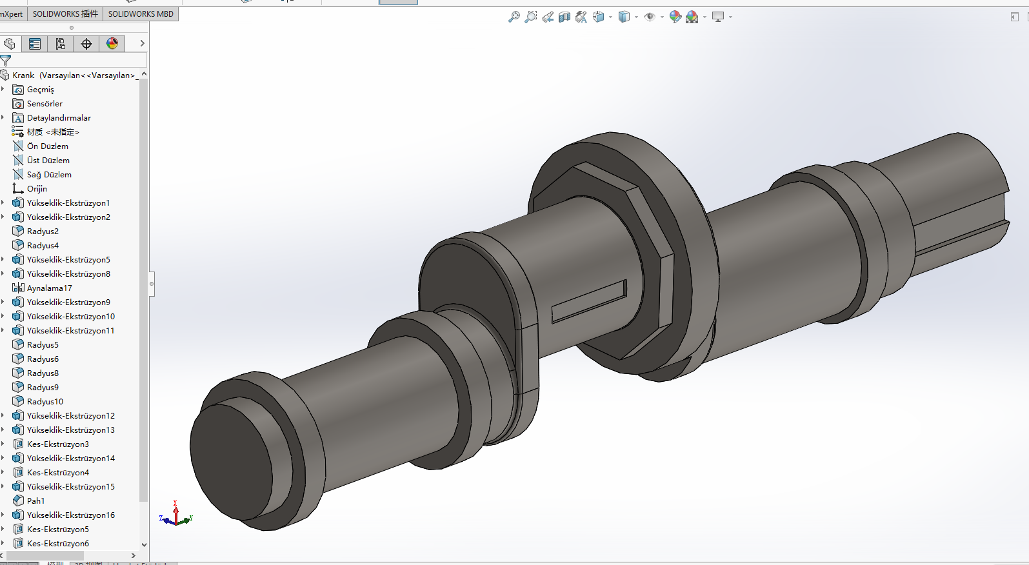Viewport: 1029px width, 565px height.
Task: Toggle the Section View tool
Action: pos(564,17)
